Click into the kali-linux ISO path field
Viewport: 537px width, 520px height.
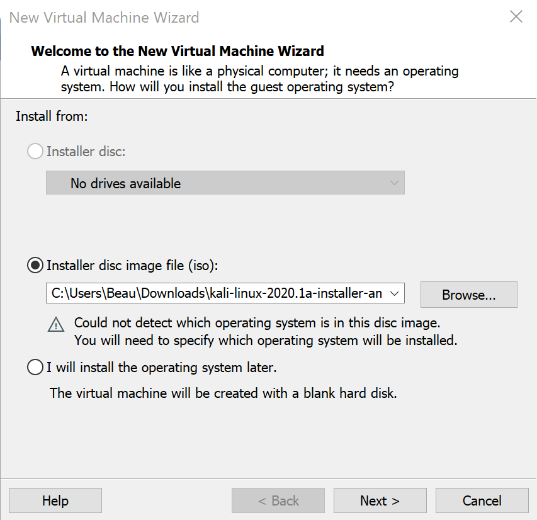(214, 294)
